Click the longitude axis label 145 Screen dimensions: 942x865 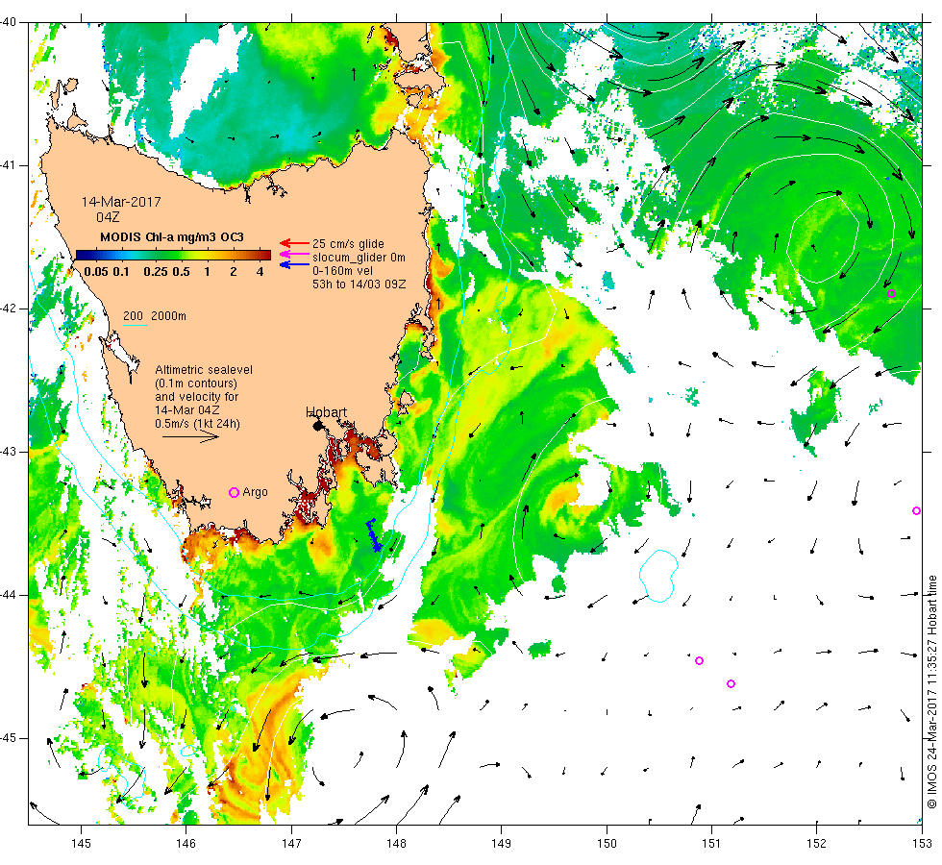[81, 844]
